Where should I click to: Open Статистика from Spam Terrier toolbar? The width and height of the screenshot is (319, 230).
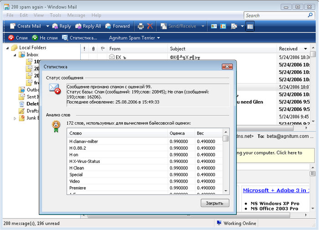[80, 38]
